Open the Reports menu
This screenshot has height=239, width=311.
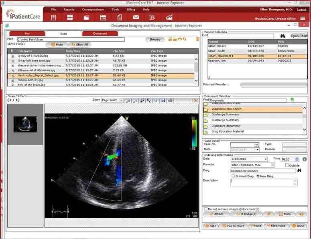pos(69,10)
